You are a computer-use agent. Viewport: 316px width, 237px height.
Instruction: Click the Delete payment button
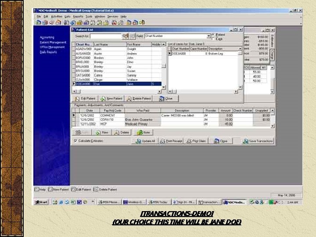point(122,133)
